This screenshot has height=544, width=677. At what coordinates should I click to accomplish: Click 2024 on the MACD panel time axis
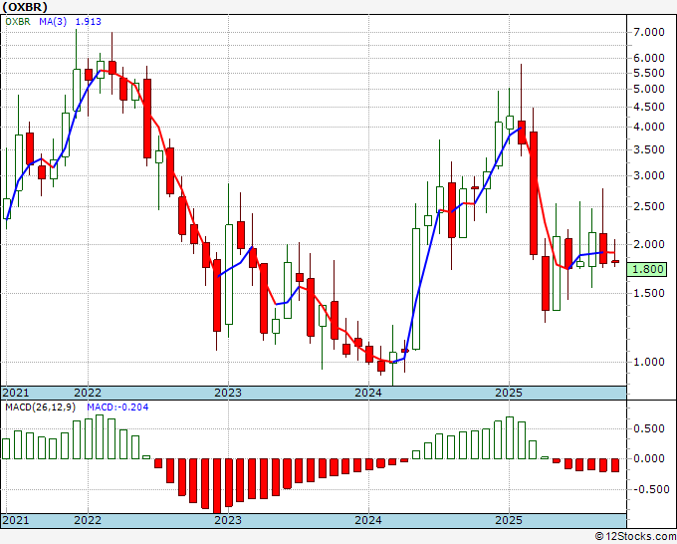click(x=368, y=520)
